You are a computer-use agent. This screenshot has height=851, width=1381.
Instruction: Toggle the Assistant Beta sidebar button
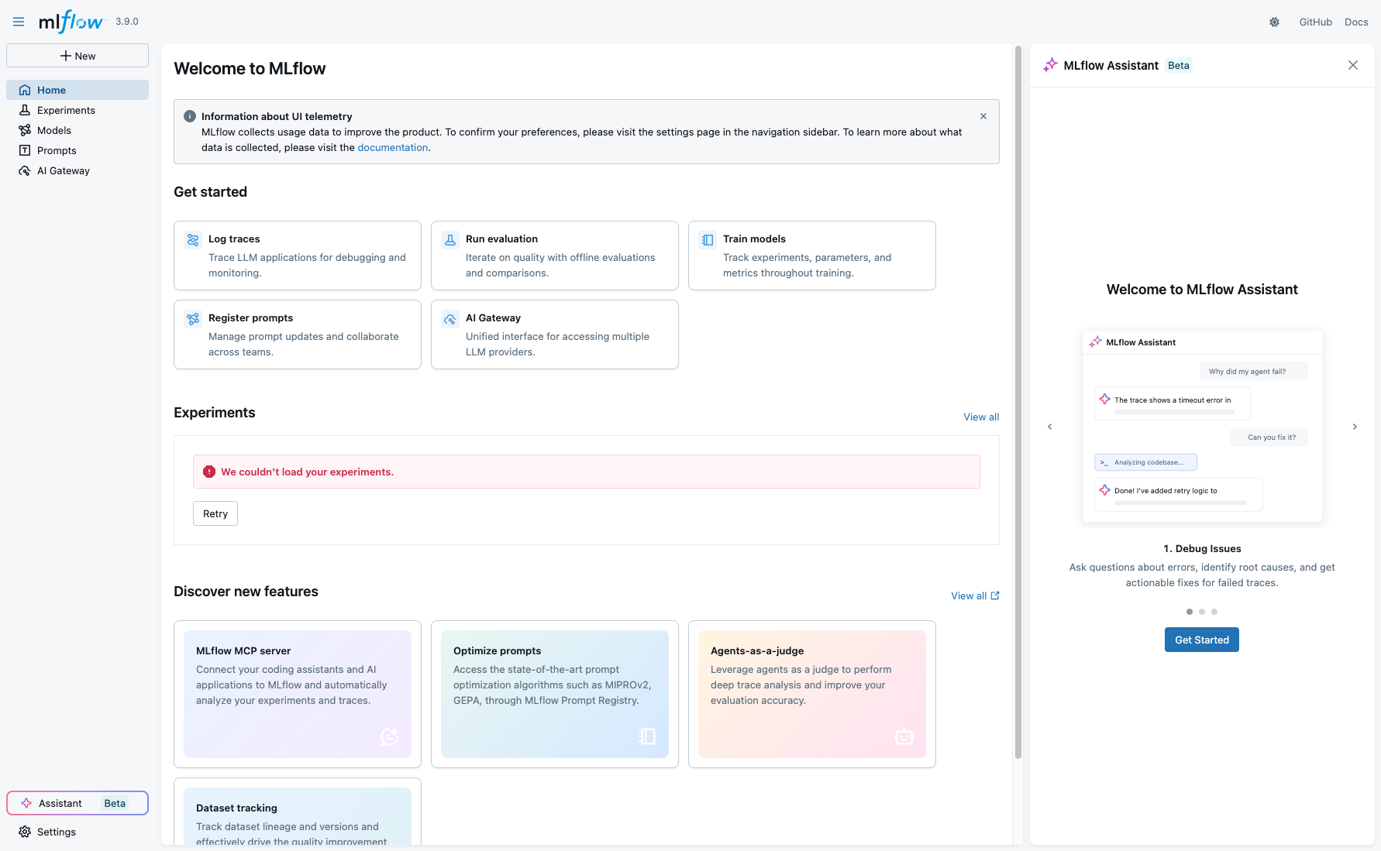point(77,803)
